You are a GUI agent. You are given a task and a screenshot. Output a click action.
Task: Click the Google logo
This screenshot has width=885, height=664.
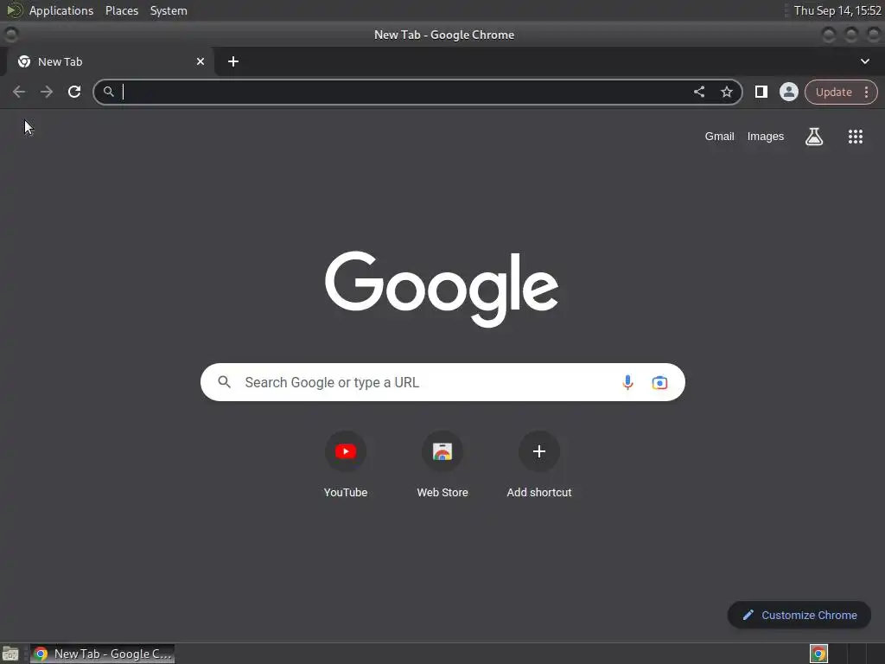pyautogui.click(x=442, y=289)
